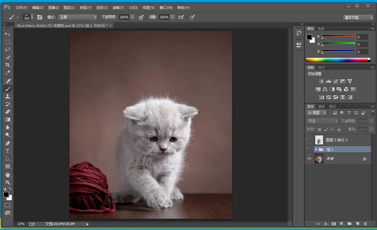This screenshot has width=377, height=230.
Task: Switch to 样式 tab
Action: tap(321, 68)
